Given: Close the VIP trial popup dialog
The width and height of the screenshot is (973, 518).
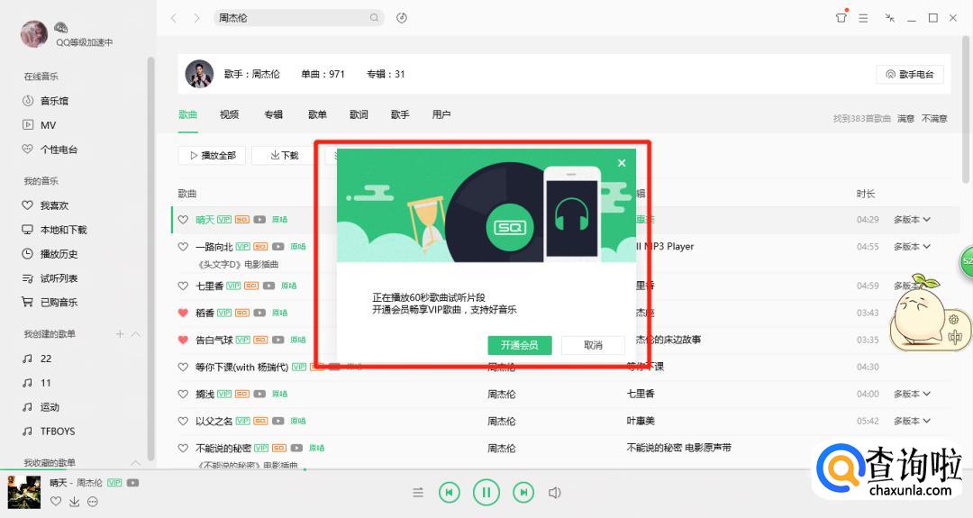Looking at the screenshot, I should coord(622,163).
